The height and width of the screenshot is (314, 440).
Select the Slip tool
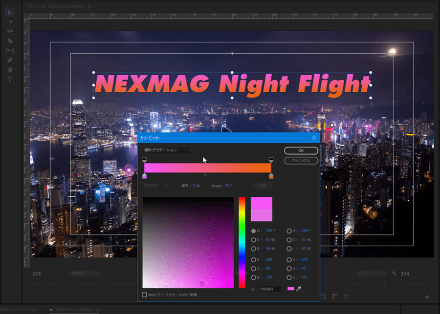tap(10, 50)
